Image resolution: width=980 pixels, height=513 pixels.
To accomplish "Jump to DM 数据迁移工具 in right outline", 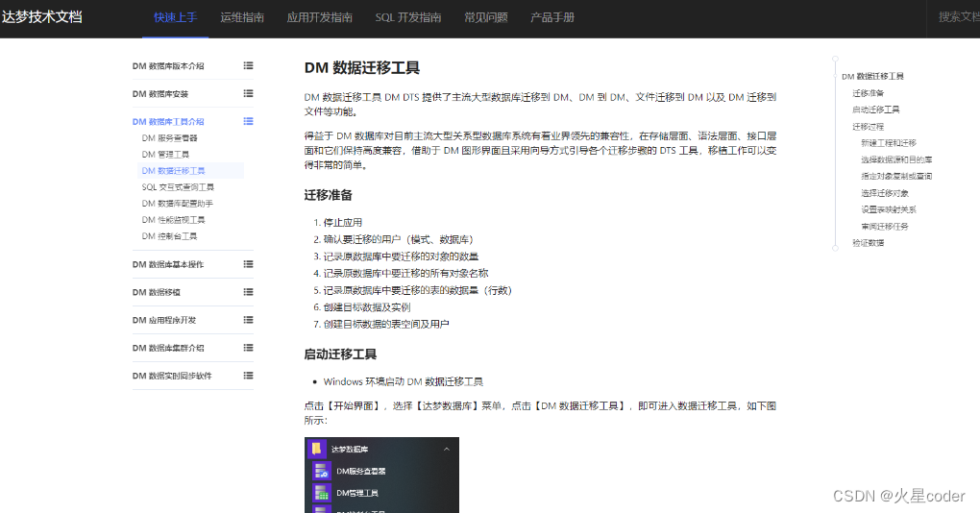I will coord(872,76).
